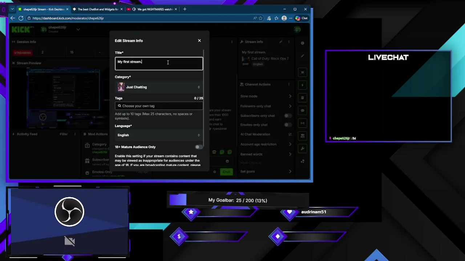Image resolution: width=465 pixels, height=261 pixels.
Task: Expand Slow mode settings
Action: click(290, 96)
